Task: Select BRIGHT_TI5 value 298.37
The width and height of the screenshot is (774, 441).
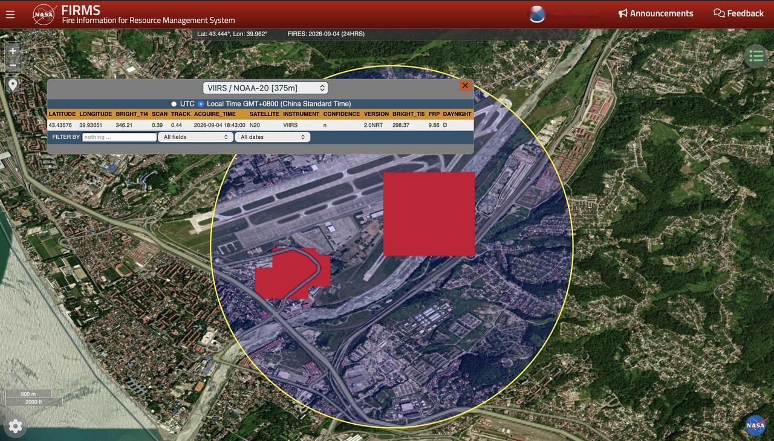Action: coord(401,126)
